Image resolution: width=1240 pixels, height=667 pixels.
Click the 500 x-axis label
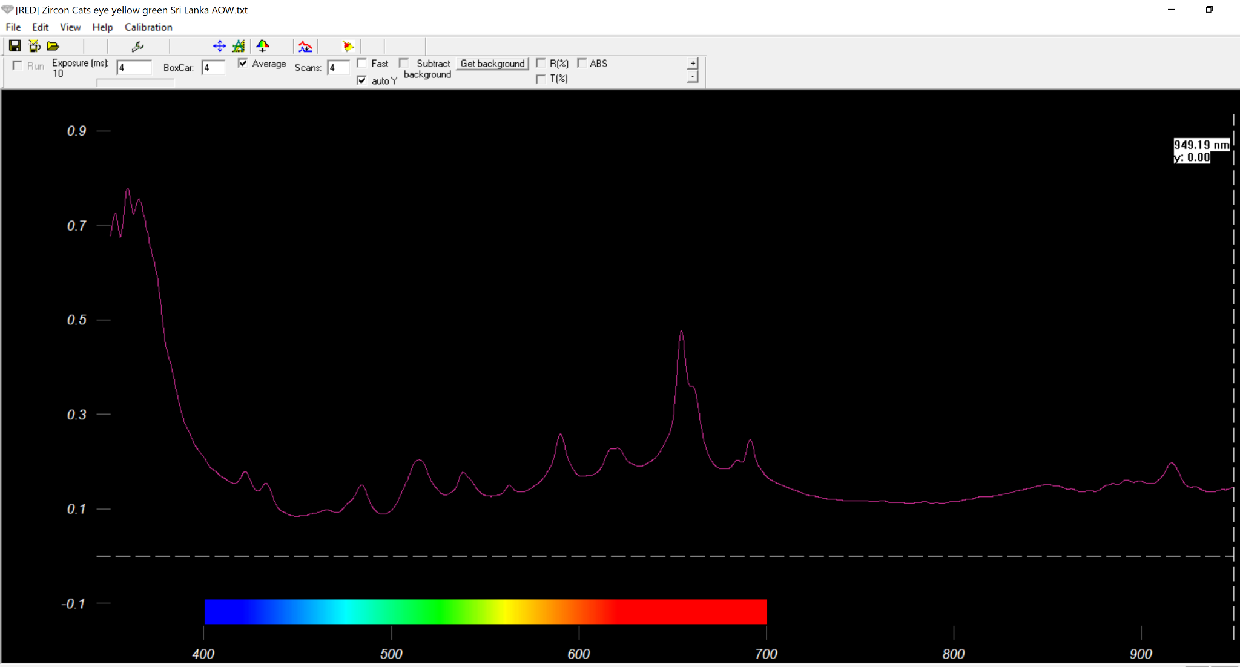tap(391, 654)
